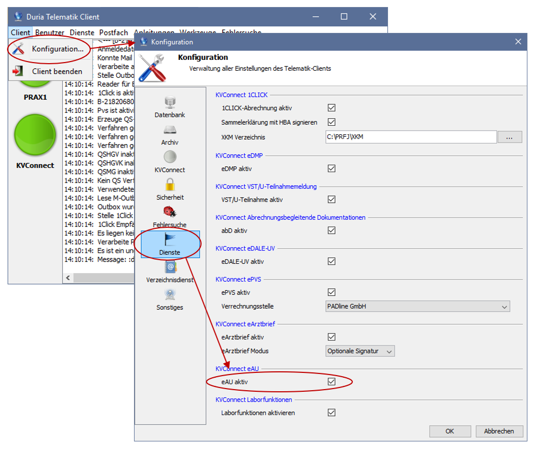Click the Konfiguration tools icon in Client menu
This screenshot has height=449, width=535.
click(x=18, y=49)
